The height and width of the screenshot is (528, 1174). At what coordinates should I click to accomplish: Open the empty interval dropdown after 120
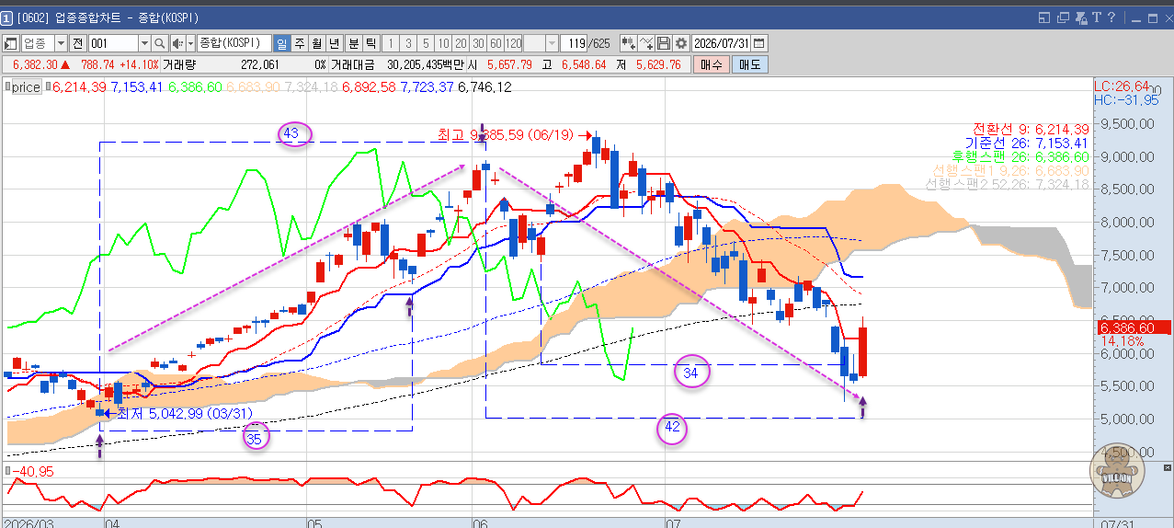[552, 43]
